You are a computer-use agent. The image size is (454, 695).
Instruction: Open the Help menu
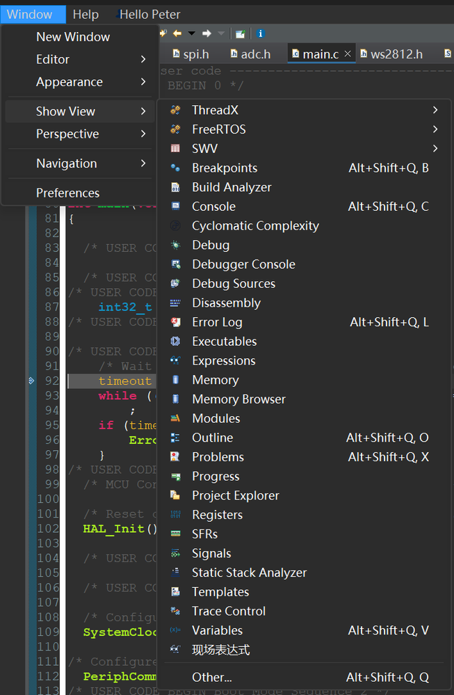pyautogui.click(x=86, y=14)
